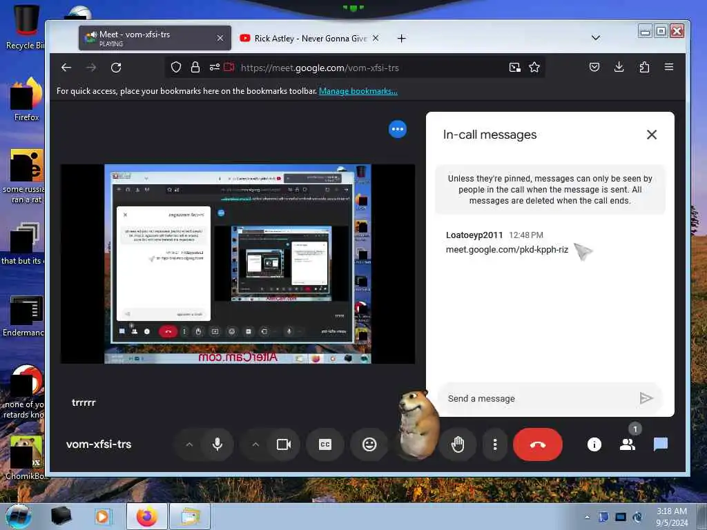The image size is (707, 530).
Task: Select the ChomikBox desktop icon
Action: click(x=26, y=458)
